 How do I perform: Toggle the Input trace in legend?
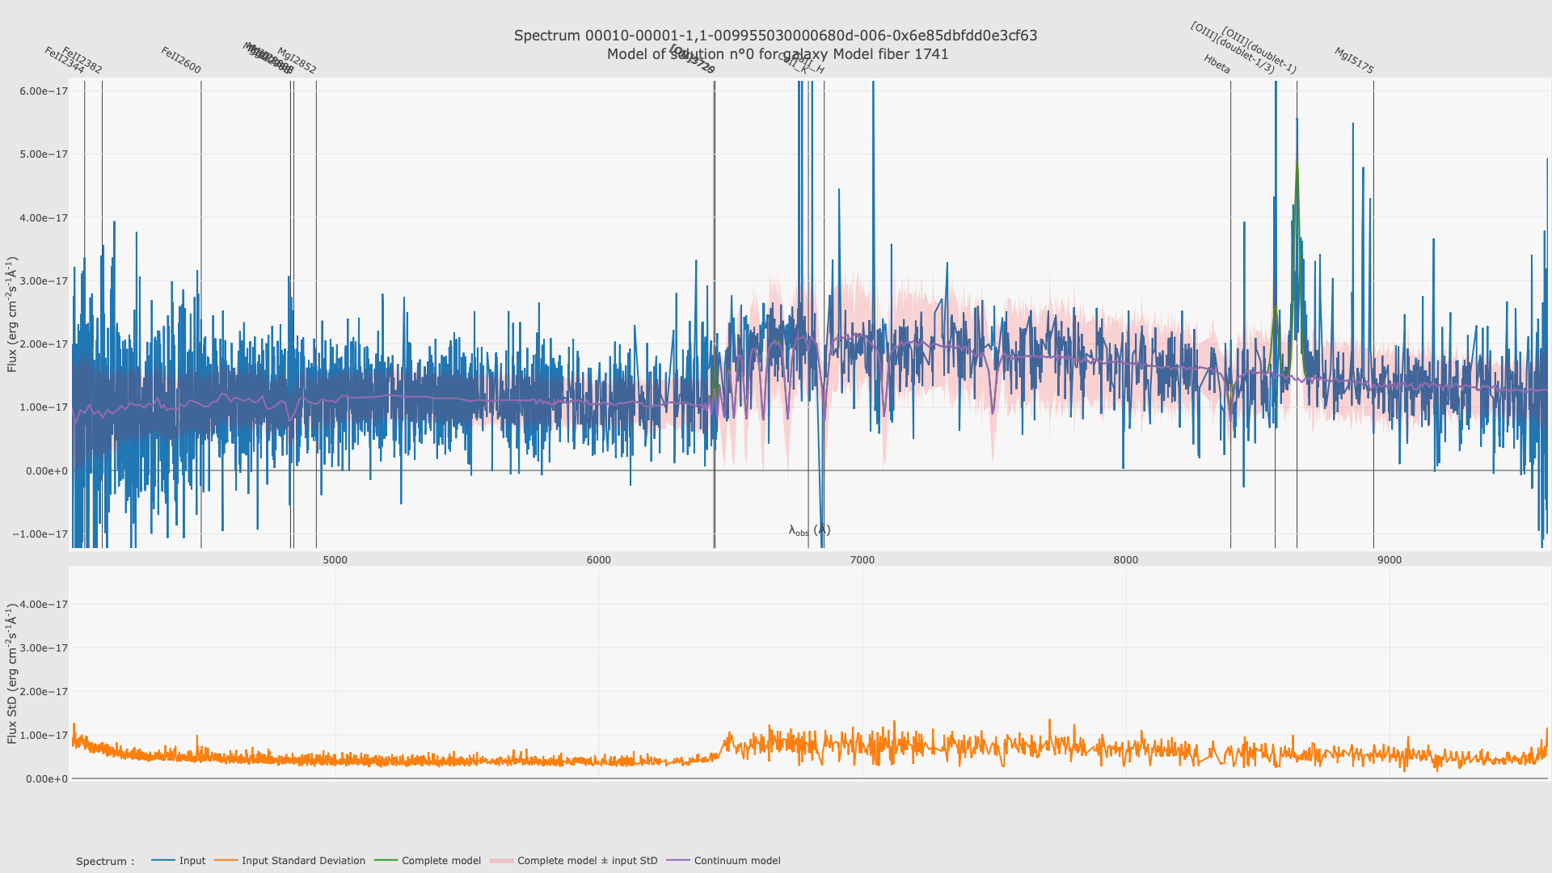192,861
